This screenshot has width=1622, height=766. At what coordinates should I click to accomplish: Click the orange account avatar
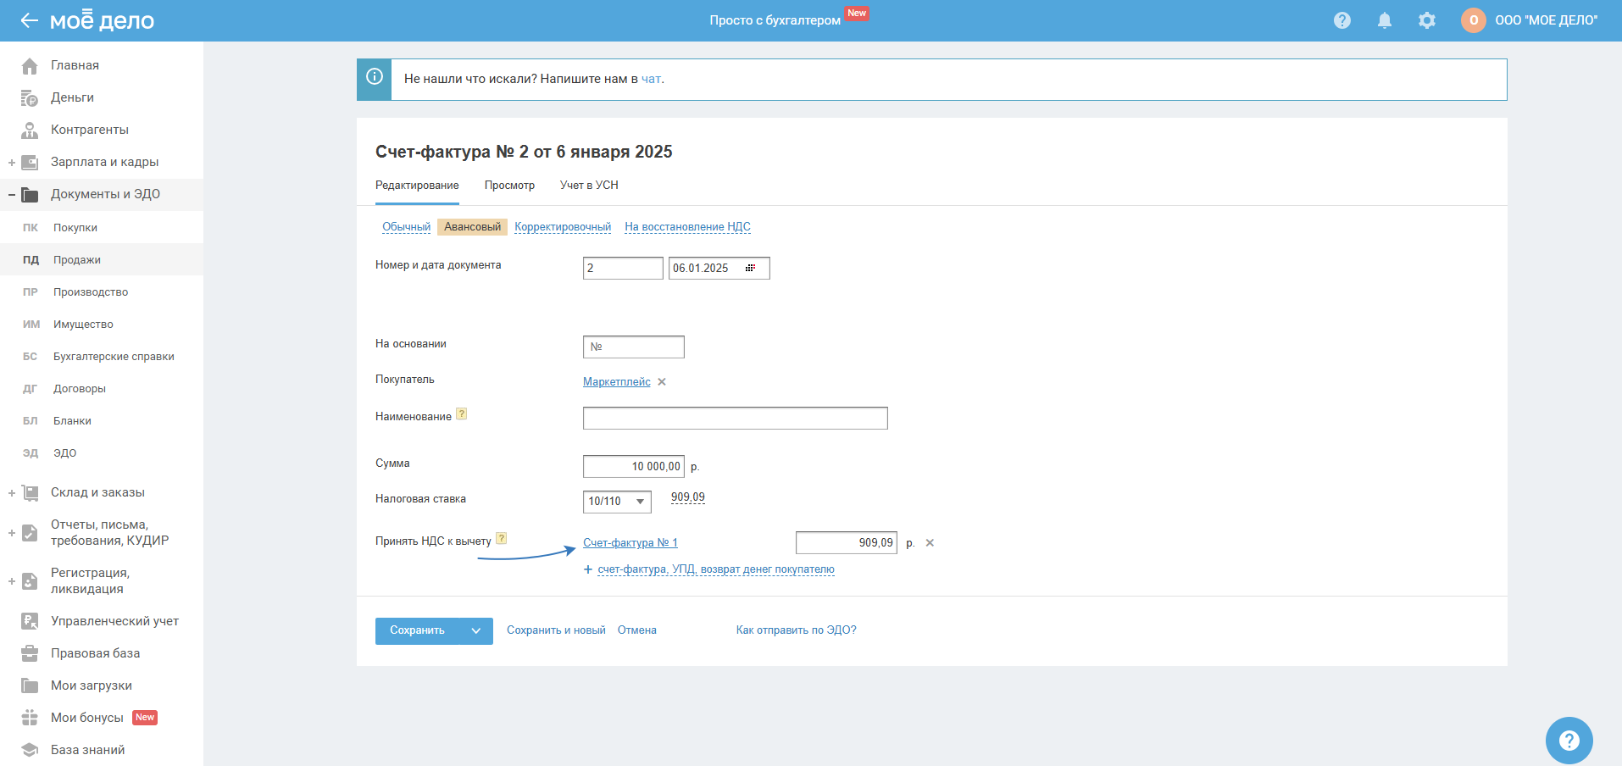point(1474,20)
